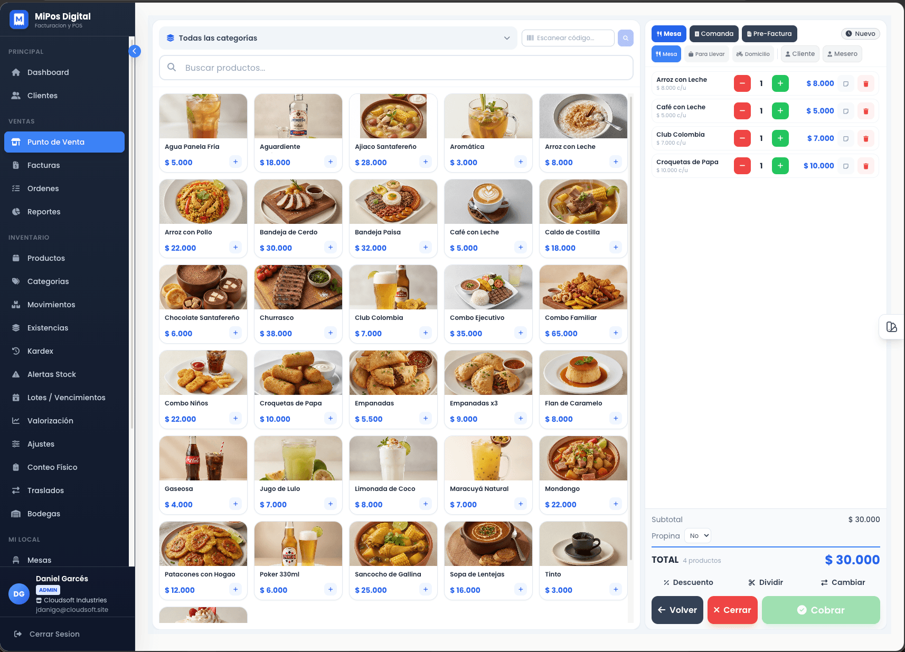905x652 pixels.
Task: Add Empanadas x3 with its plus icon
Action: click(x=521, y=418)
